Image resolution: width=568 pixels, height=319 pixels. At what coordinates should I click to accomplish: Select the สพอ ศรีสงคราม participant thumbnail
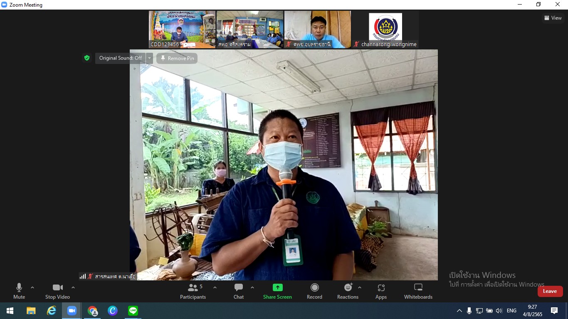coord(250,29)
